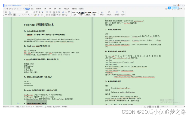Apply the Normal body text style

point(75,13)
